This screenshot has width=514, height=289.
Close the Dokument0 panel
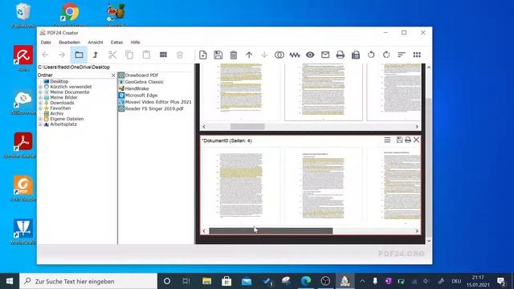tap(416, 140)
